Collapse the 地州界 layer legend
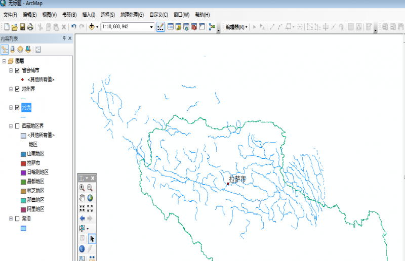This screenshot has height=261, width=405. tap(11, 89)
